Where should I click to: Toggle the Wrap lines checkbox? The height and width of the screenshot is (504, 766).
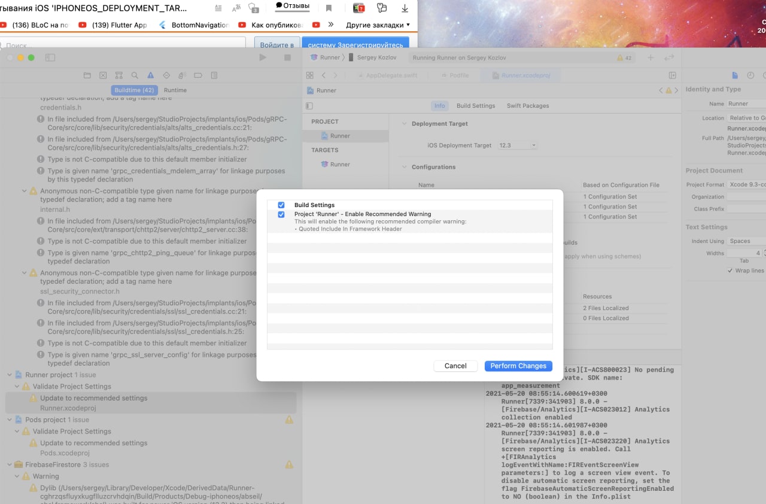click(x=729, y=271)
